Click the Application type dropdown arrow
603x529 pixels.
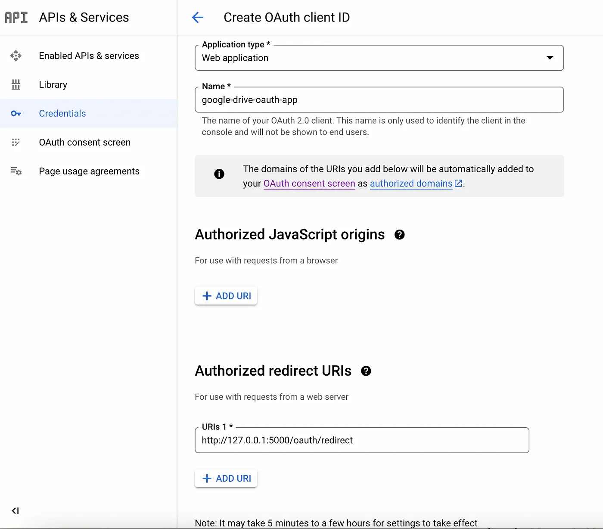[x=550, y=58]
